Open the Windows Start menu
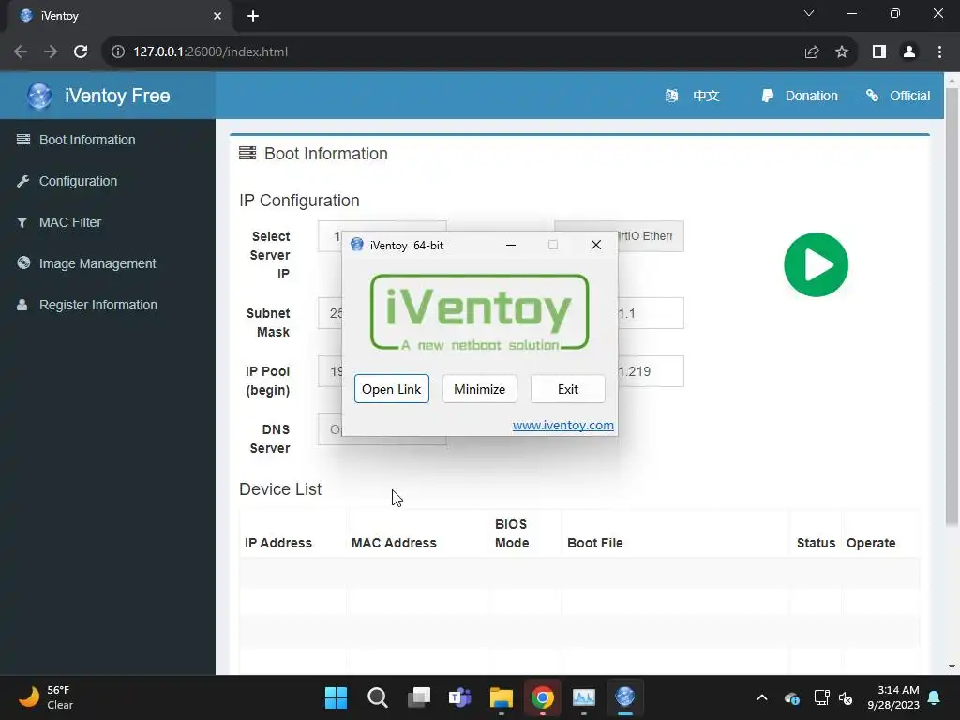 [336, 697]
